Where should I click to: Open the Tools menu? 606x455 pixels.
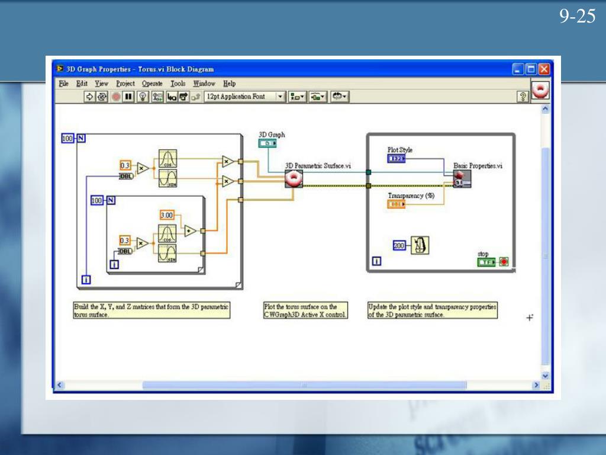[x=178, y=84]
